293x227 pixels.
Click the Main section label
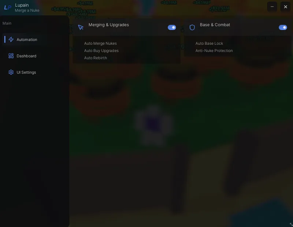point(7,23)
